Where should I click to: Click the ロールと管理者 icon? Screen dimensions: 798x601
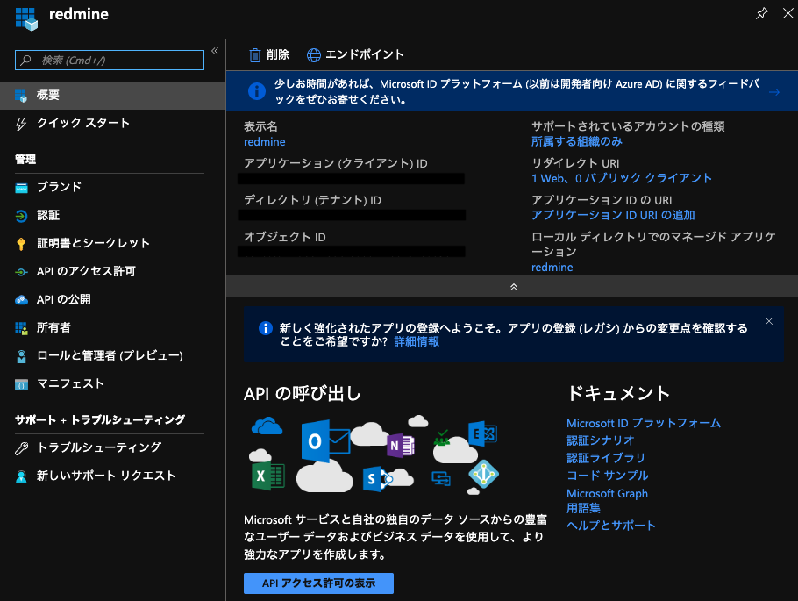pos(21,356)
